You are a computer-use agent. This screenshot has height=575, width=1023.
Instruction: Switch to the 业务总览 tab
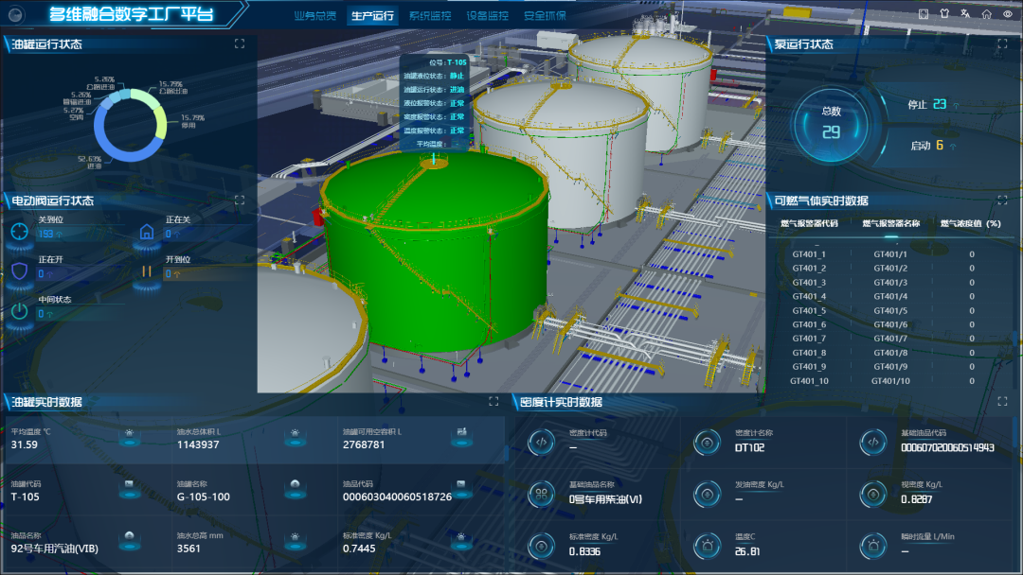[x=314, y=16]
